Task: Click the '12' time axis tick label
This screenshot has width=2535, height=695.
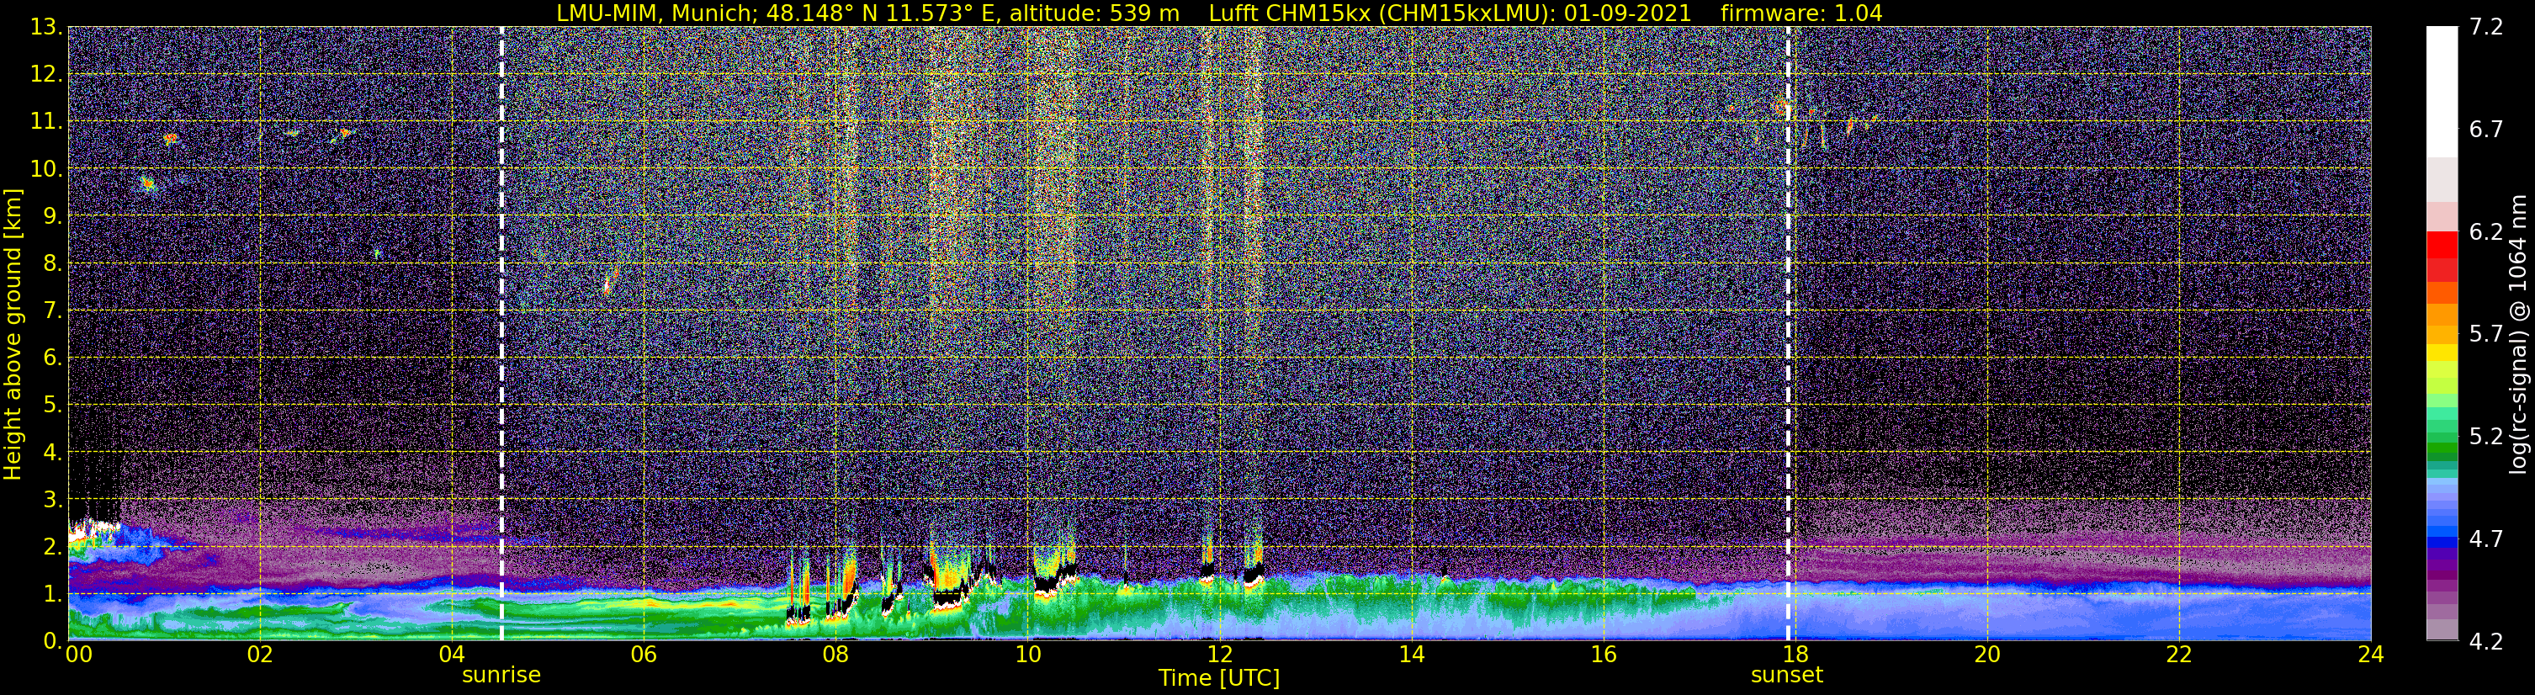Action: [x=1219, y=655]
